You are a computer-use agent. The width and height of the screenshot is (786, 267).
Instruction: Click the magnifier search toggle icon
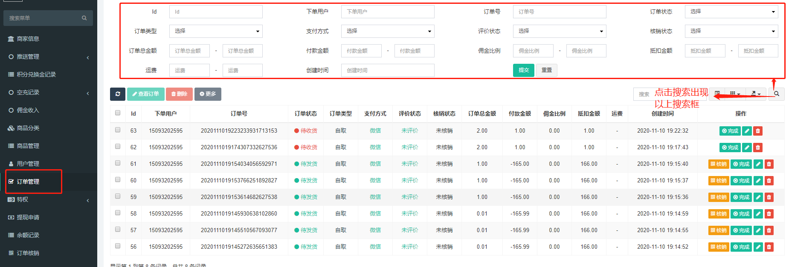coord(777,94)
